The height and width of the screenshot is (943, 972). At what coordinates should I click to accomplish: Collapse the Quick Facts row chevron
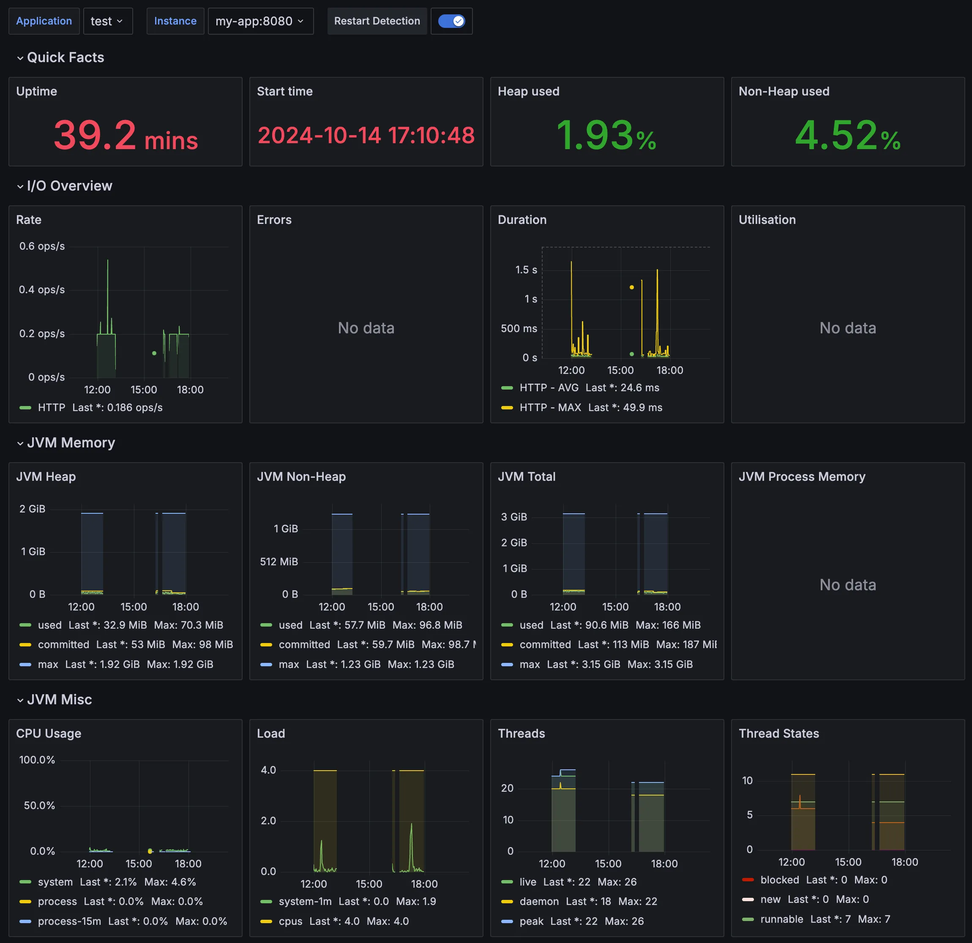(x=20, y=58)
